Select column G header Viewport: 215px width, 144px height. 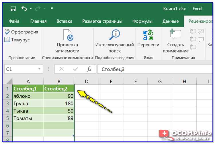(x=160, y=81)
